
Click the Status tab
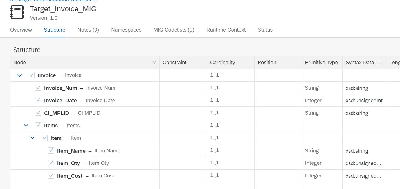coord(265,30)
